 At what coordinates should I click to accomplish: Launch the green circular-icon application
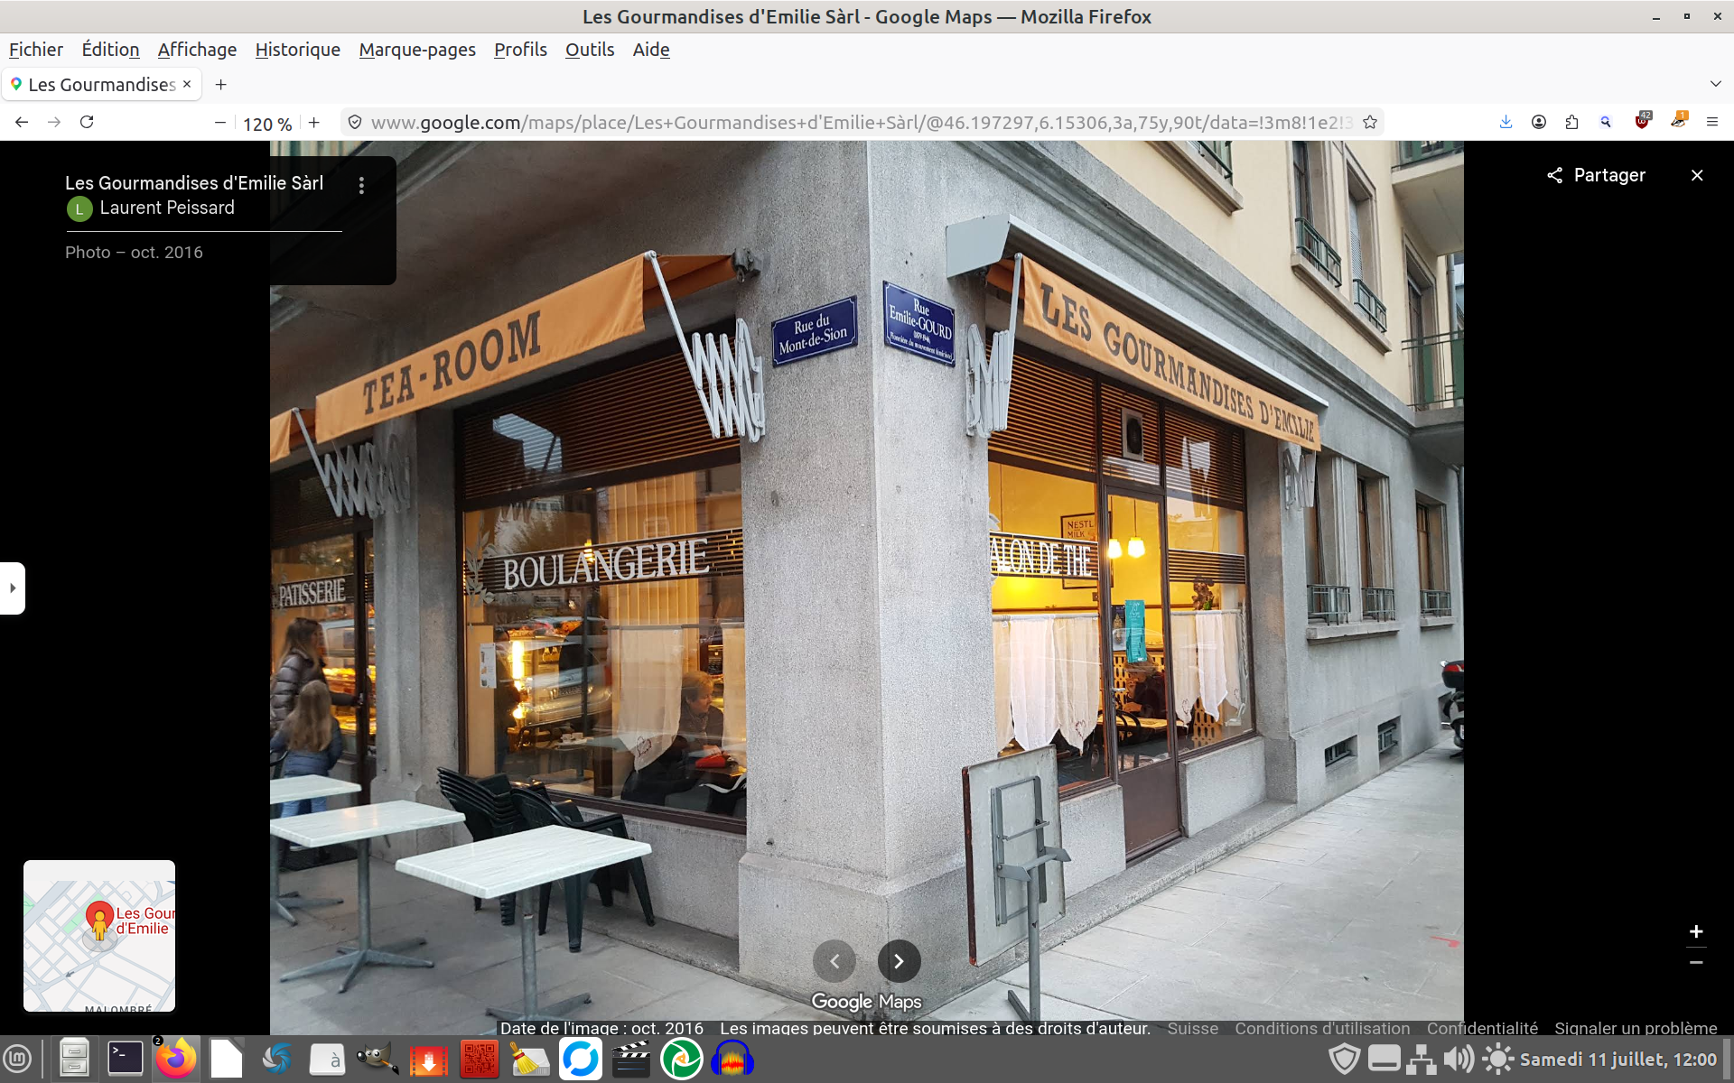coord(682,1059)
